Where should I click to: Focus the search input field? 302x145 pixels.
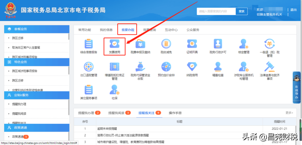[x=216, y=11]
